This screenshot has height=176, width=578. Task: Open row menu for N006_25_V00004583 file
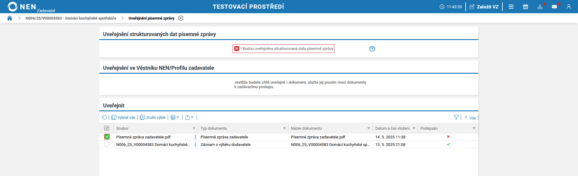click(x=195, y=144)
